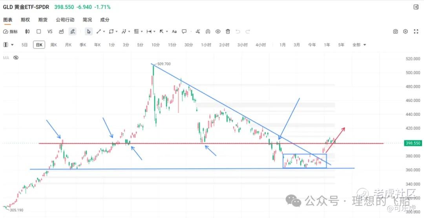Select the Fibonacci retracement tool
424x218 pixels.
[x=136, y=32]
